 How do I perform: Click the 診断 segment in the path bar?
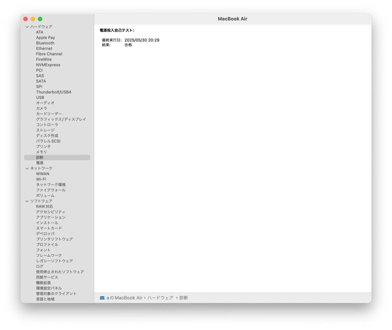(x=184, y=298)
